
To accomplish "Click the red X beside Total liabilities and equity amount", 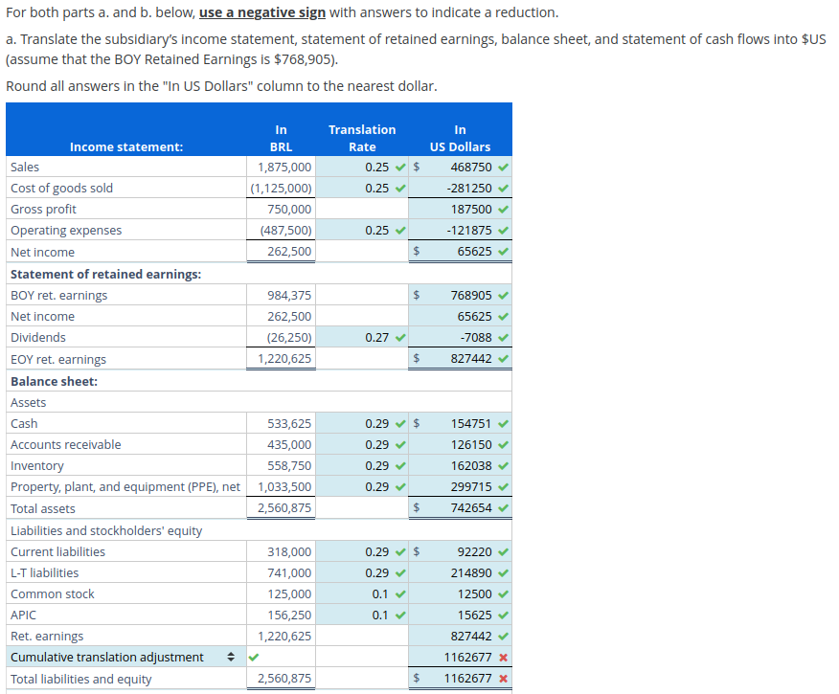I will 505,680.
